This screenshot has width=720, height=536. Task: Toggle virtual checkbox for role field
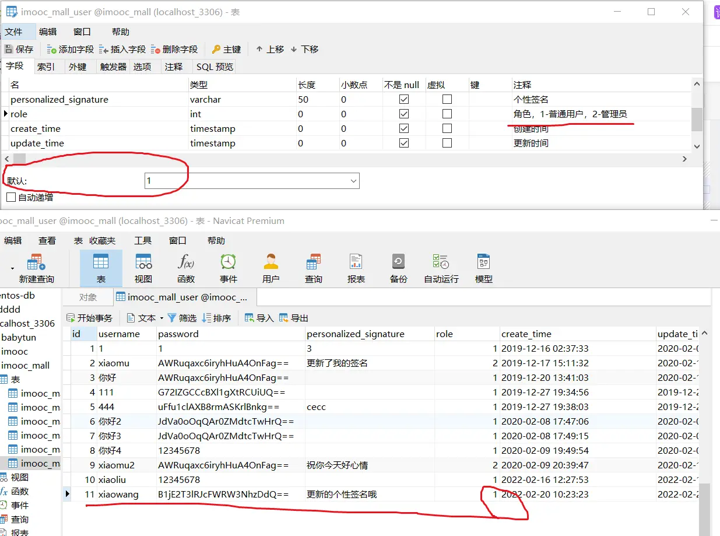[x=447, y=114]
